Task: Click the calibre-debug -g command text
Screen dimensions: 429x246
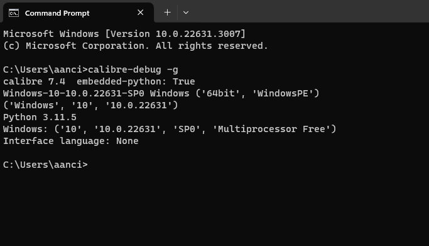Action: coord(133,69)
